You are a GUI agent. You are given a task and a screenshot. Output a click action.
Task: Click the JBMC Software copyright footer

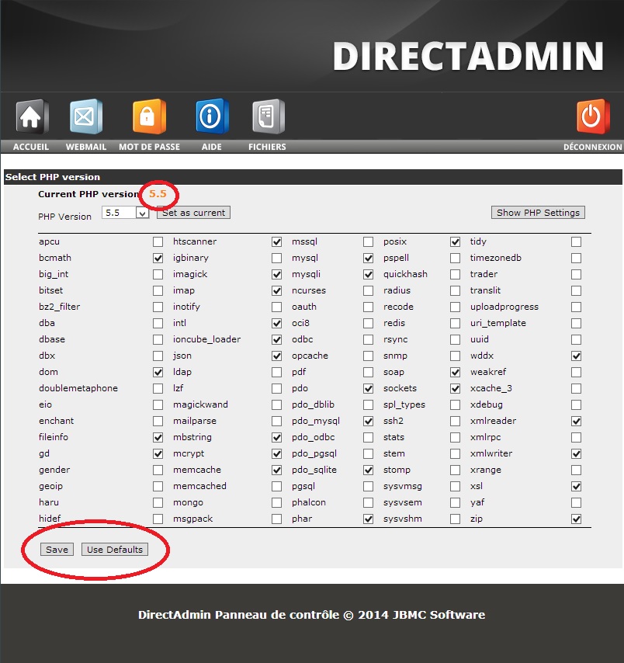[311, 615]
